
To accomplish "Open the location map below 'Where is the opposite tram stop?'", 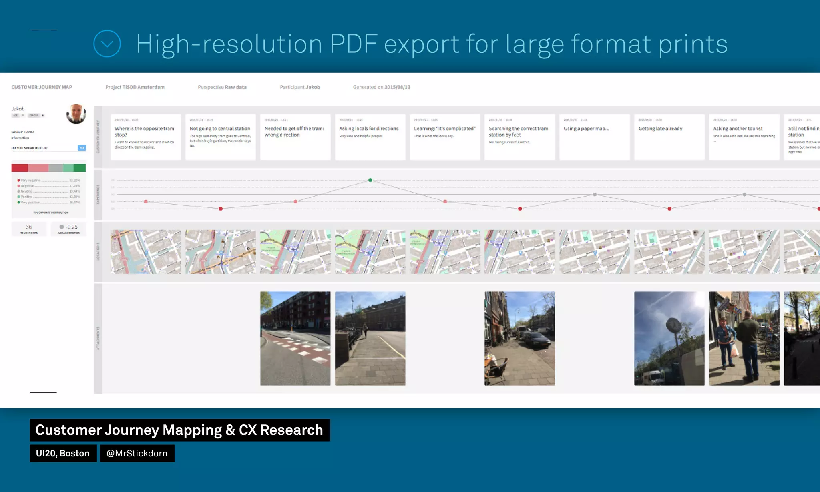I will [146, 252].
